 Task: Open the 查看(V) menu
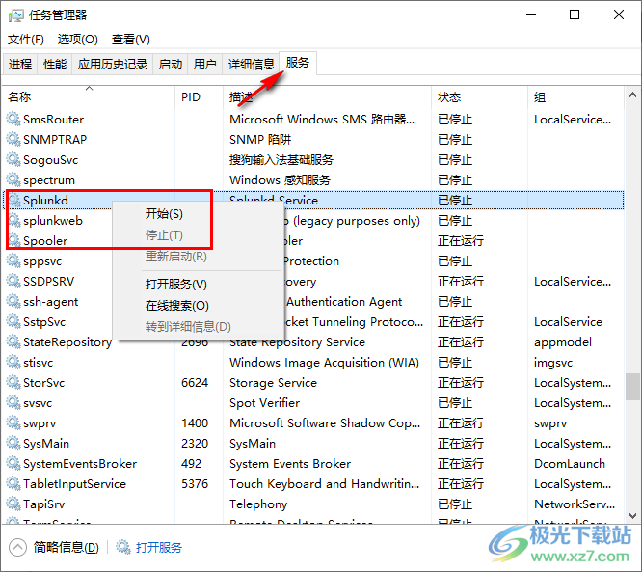[x=130, y=40]
